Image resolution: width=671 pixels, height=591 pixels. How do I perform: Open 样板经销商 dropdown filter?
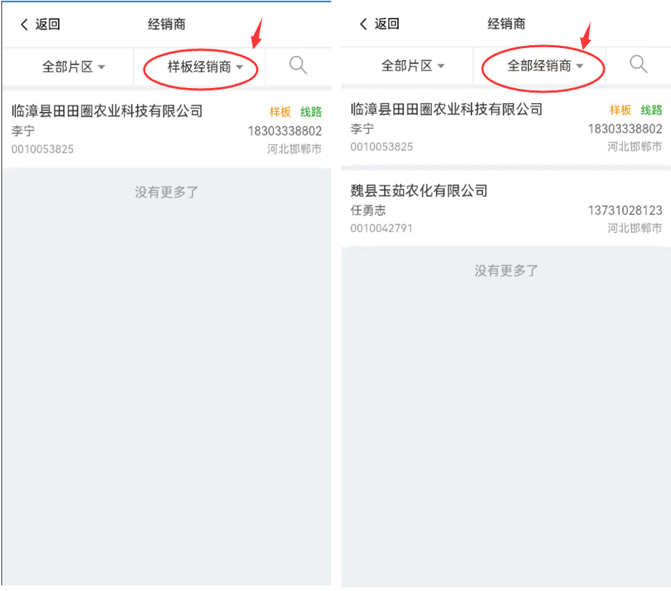[205, 67]
